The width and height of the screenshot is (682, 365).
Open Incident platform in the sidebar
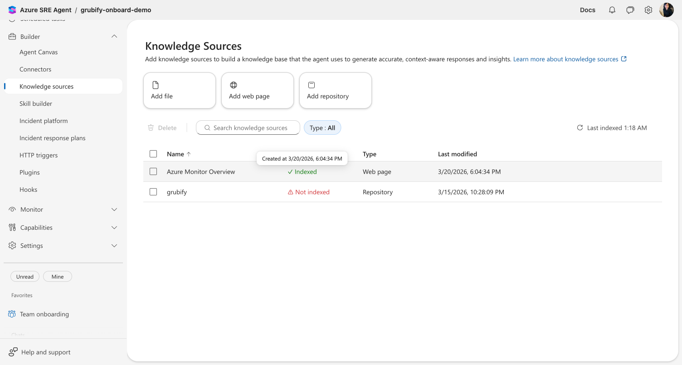(x=44, y=121)
